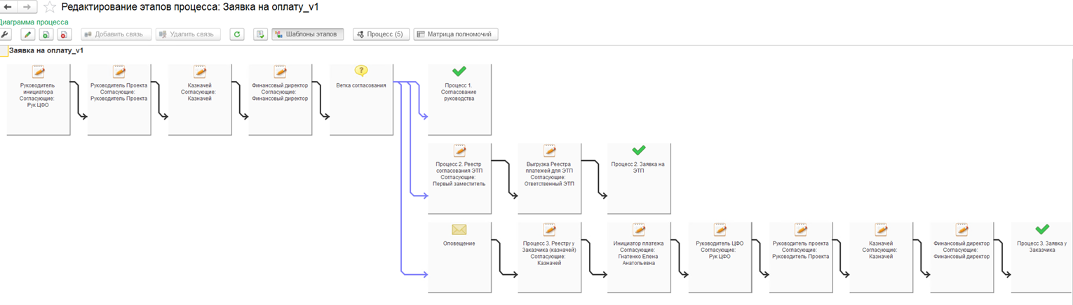
Task: Click the green pencil edit icon
Action: point(28,34)
